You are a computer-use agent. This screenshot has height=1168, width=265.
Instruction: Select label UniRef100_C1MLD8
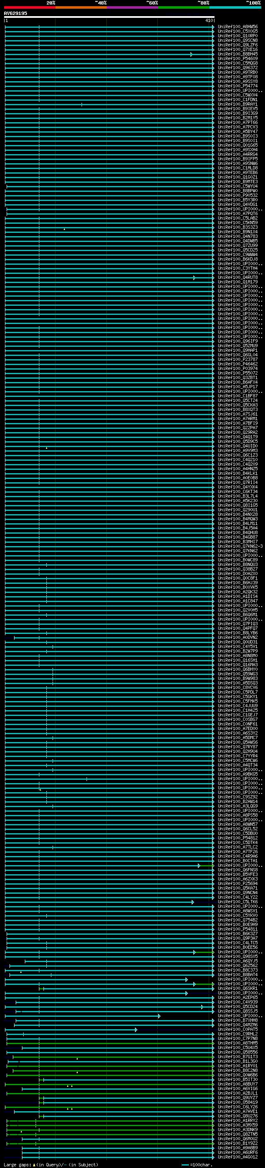coord(238,168)
